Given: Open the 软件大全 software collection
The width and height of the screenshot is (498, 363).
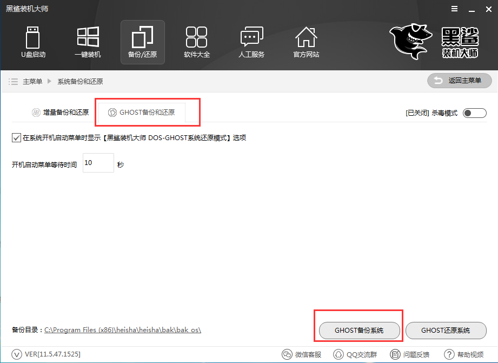Looking at the screenshot, I should [197, 42].
